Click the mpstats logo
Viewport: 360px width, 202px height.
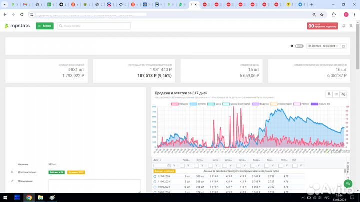[16, 26]
